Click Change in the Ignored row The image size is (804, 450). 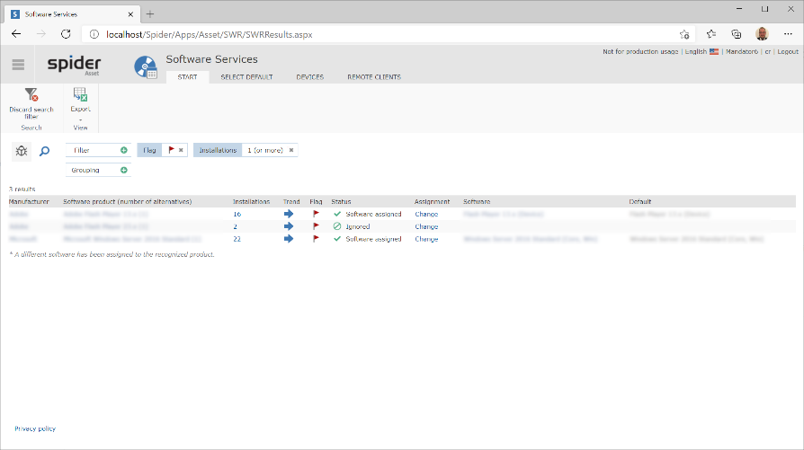pyautogui.click(x=426, y=226)
